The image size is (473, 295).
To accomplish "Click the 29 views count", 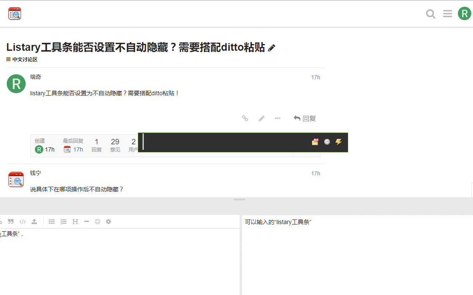I will (x=115, y=145).
